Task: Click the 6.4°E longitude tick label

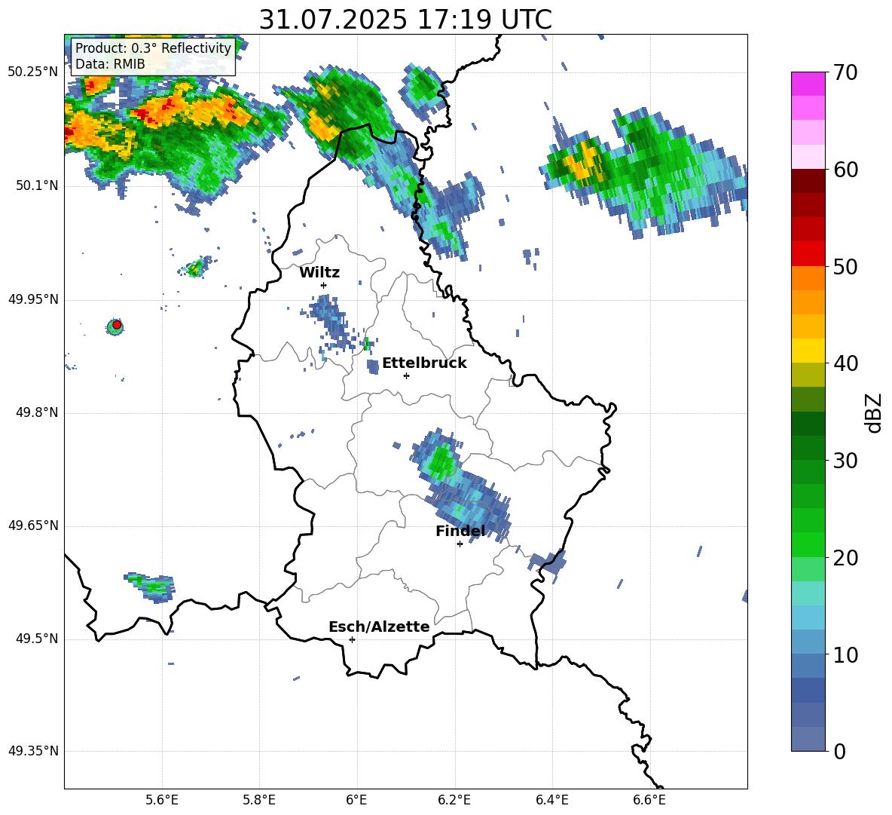Action: click(x=551, y=801)
